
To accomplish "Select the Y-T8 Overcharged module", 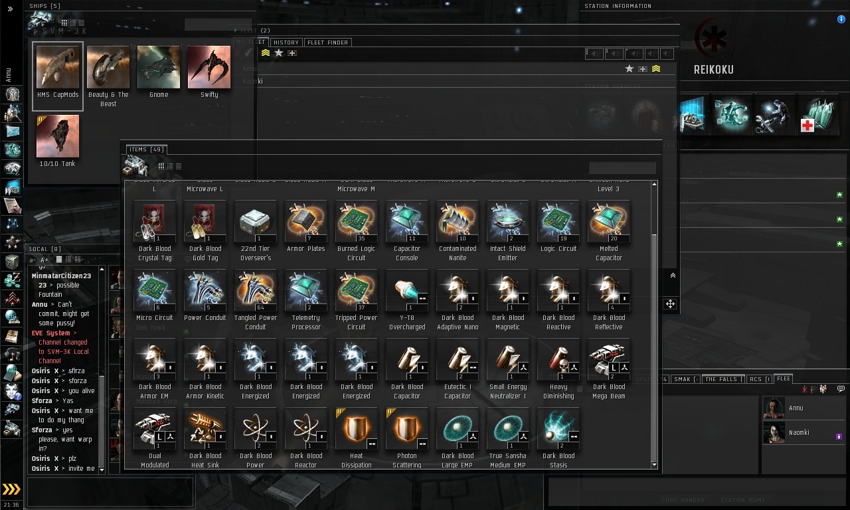I will [x=407, y=299].
